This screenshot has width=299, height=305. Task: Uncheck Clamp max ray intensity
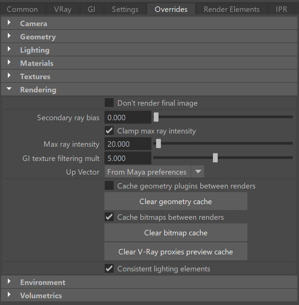click(x=109, y=130)
